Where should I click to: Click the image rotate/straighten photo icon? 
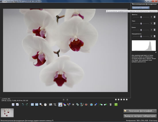(51, 104)
